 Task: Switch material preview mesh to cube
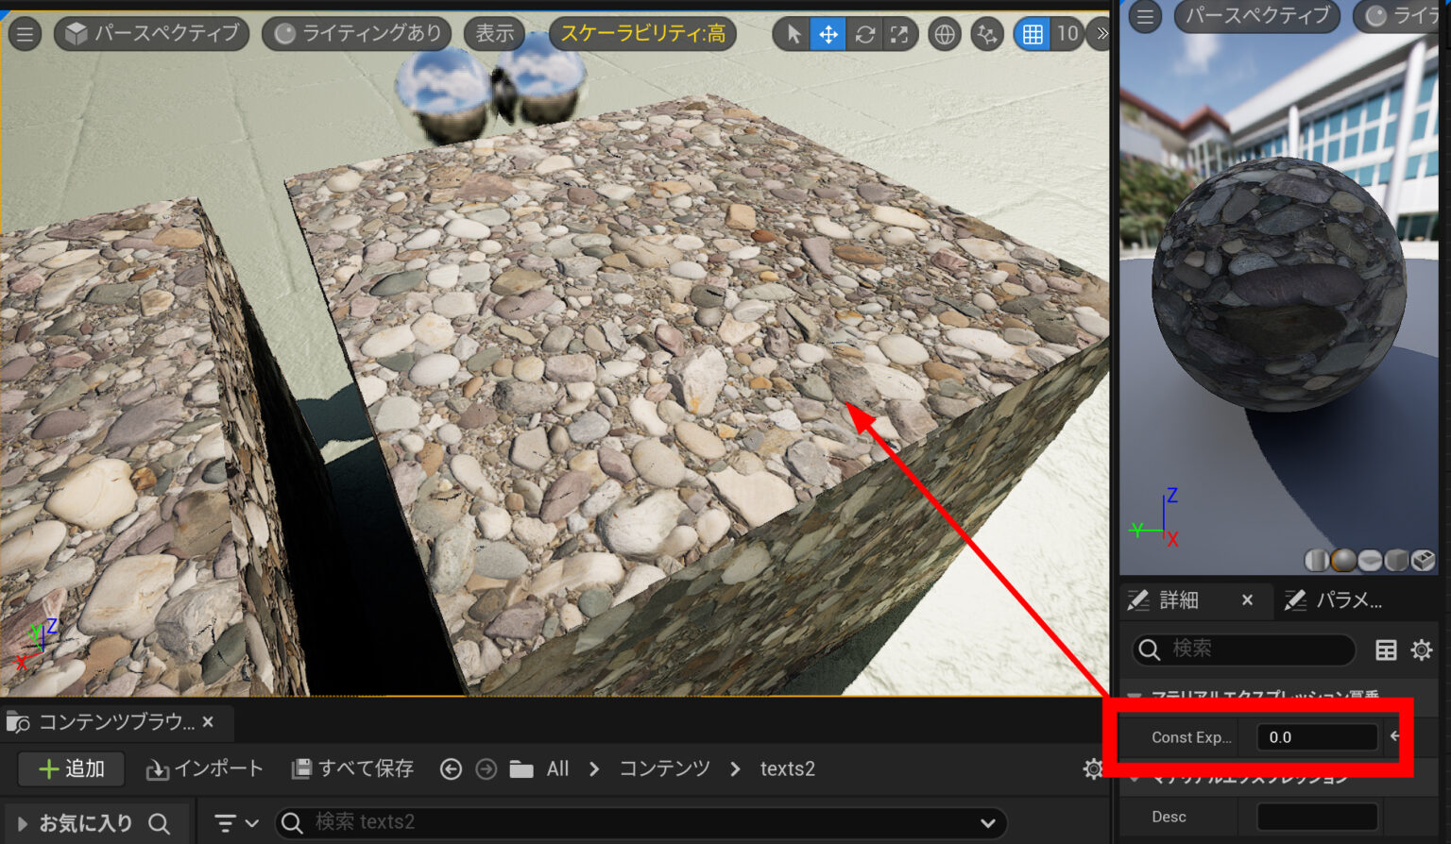pyautogui.click(x=1395, y=560)
